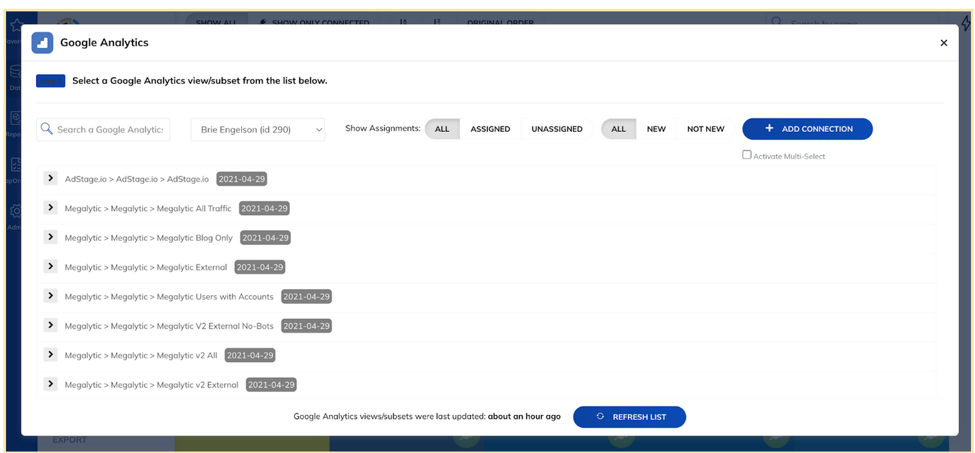Select the 'Megalytic Blog Only' view
This screenshot has height=453, width=975.
click(x=149, y=238)
